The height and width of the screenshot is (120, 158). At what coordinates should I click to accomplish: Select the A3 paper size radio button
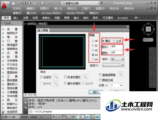(93, 55)
